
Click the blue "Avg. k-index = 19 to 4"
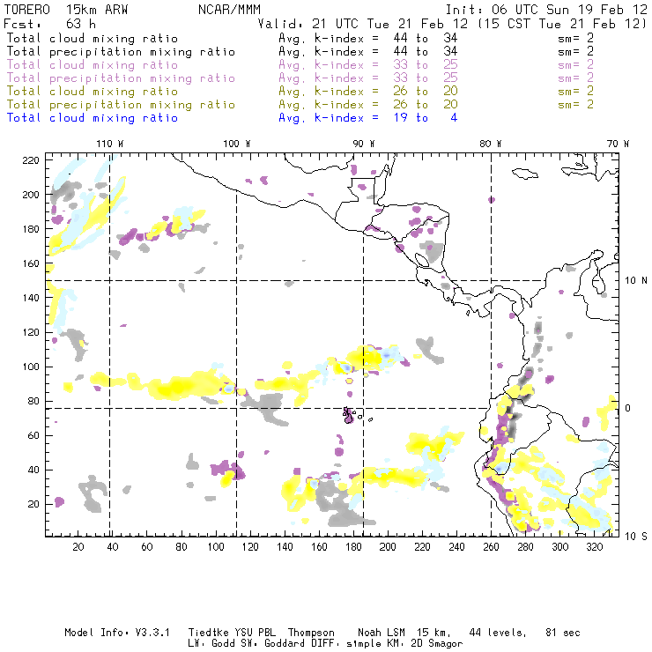click(368, 118)
